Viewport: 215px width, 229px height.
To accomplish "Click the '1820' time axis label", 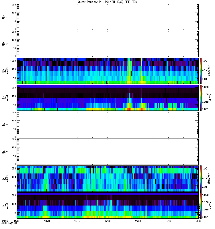I will [x=47, y=221].
